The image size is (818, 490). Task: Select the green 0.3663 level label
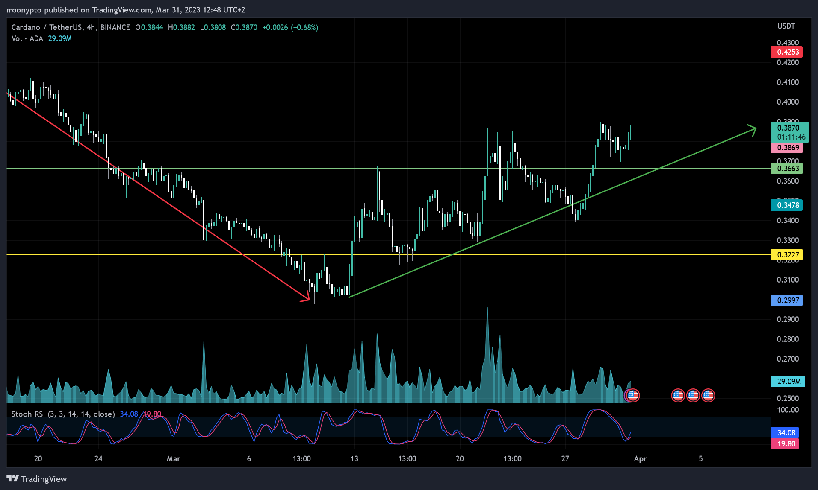[786, 168]
